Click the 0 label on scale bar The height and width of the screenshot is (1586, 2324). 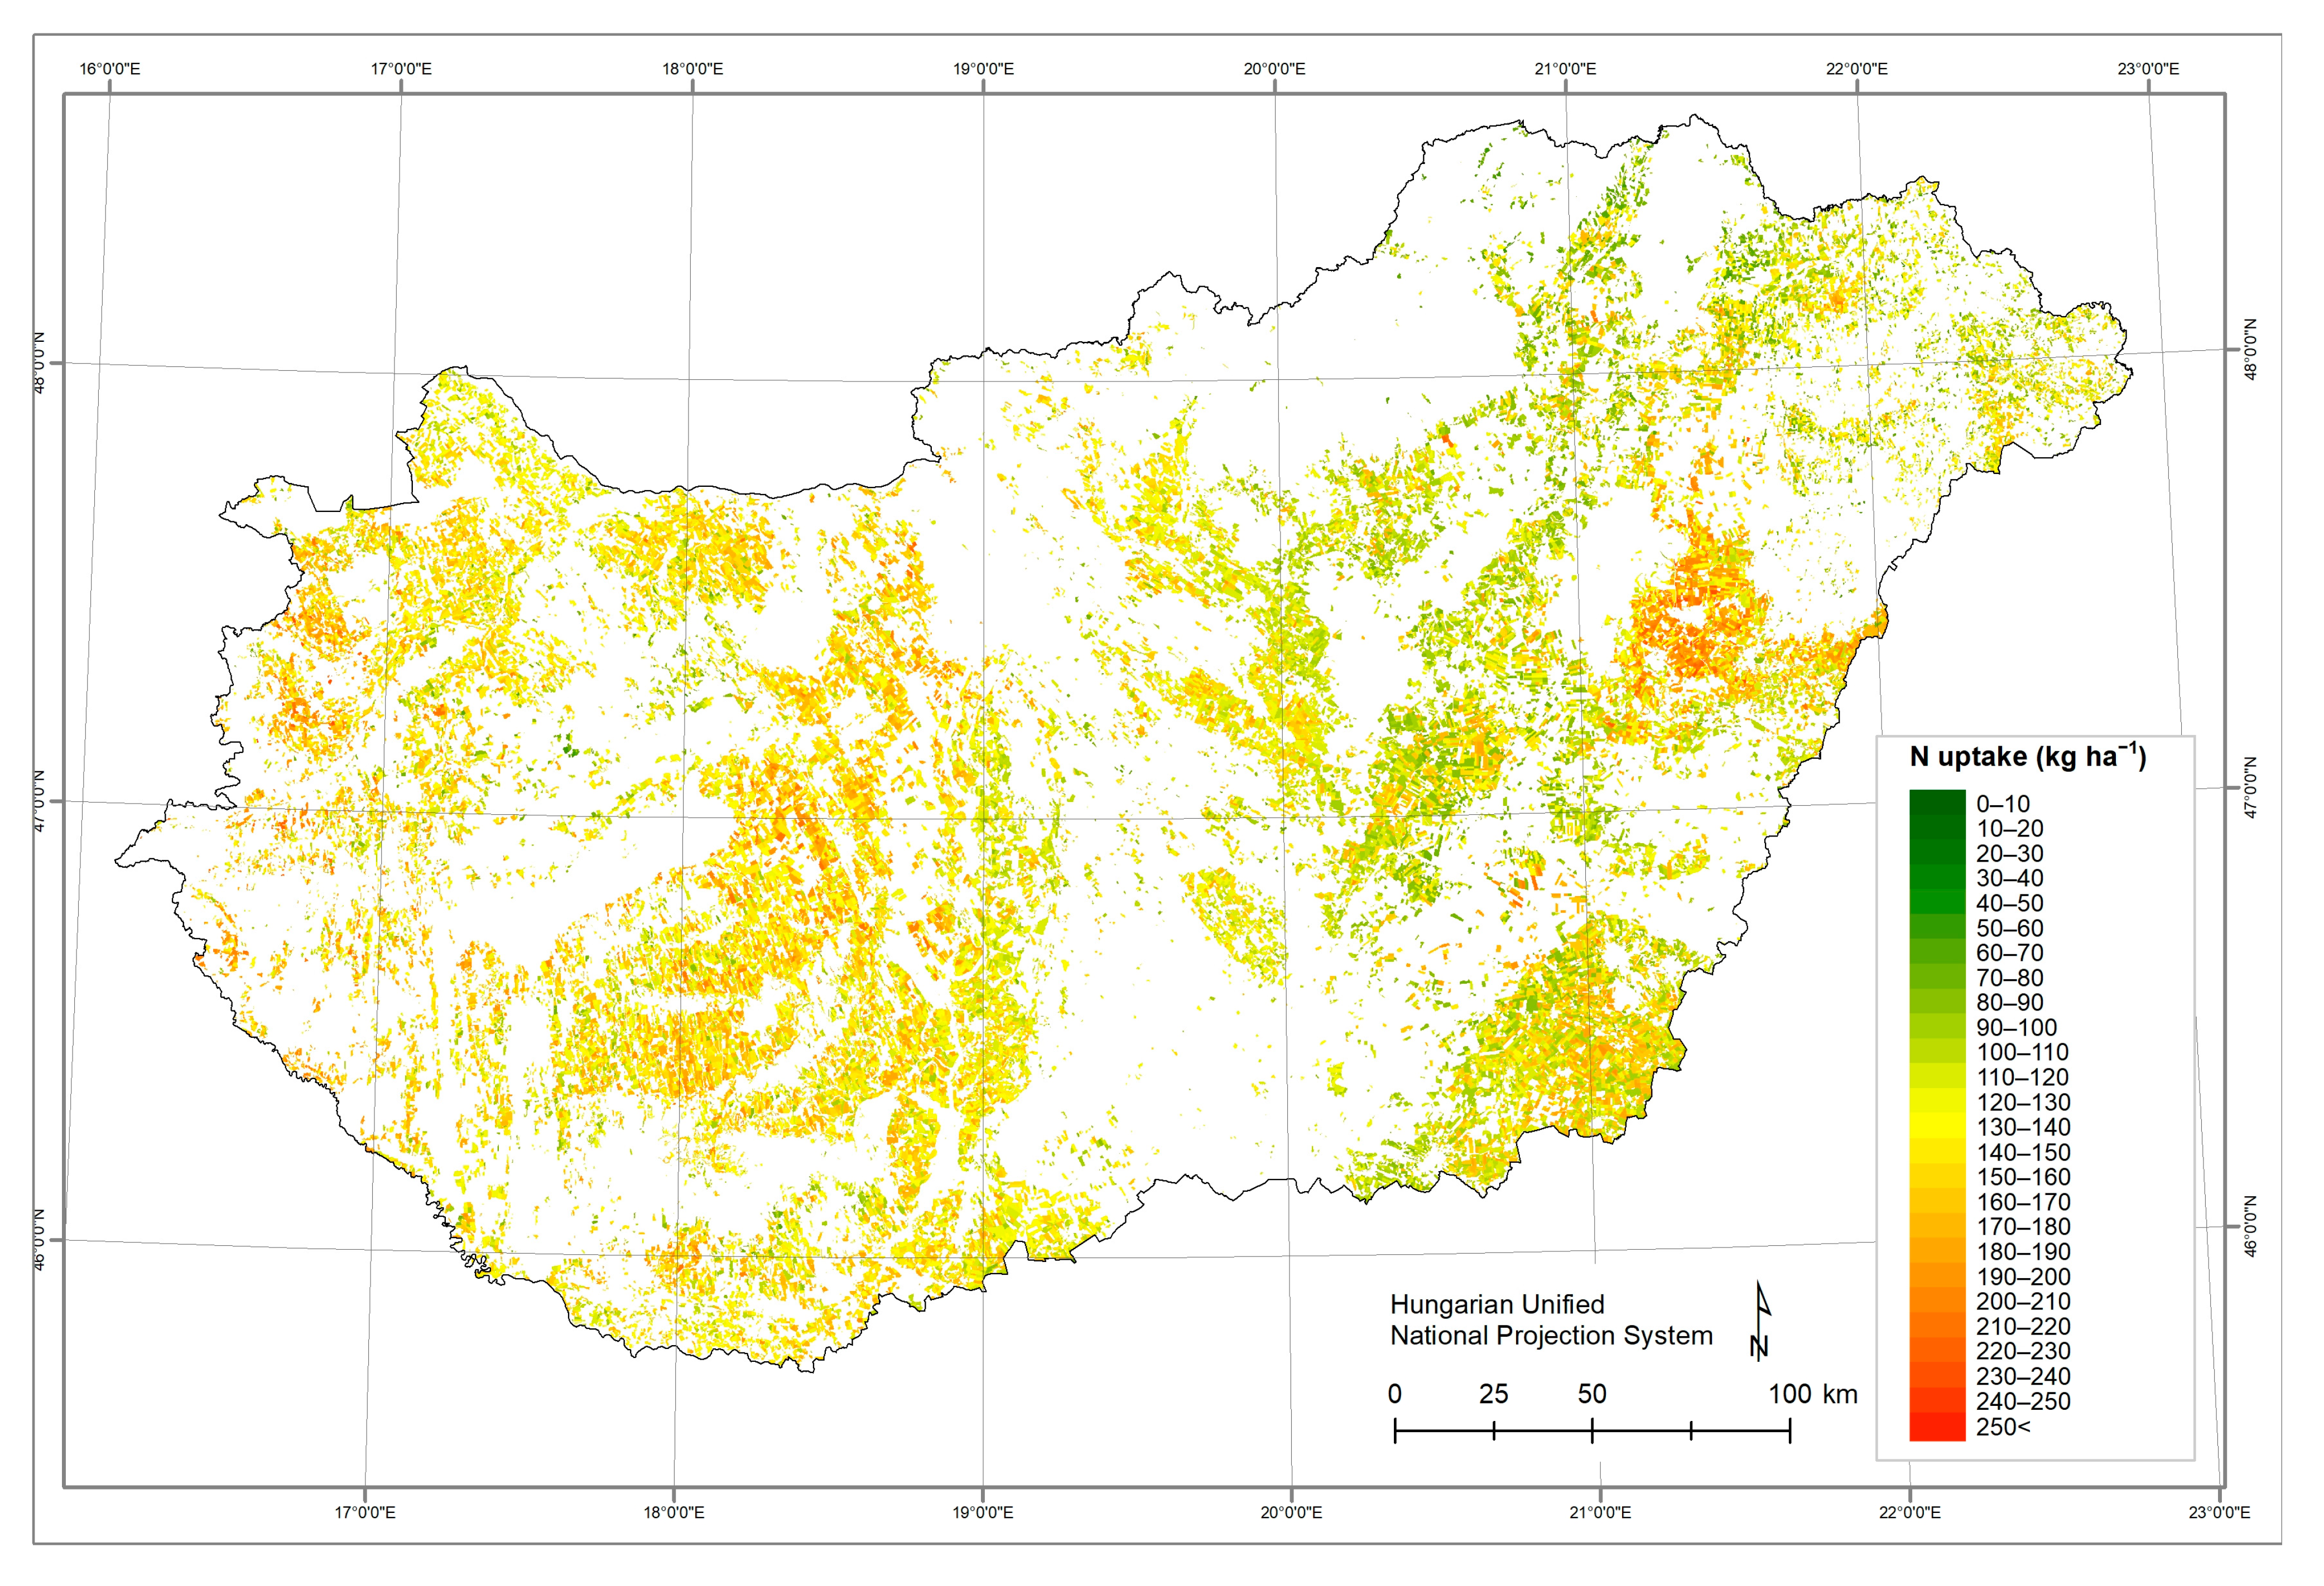pos(1394,1394)
